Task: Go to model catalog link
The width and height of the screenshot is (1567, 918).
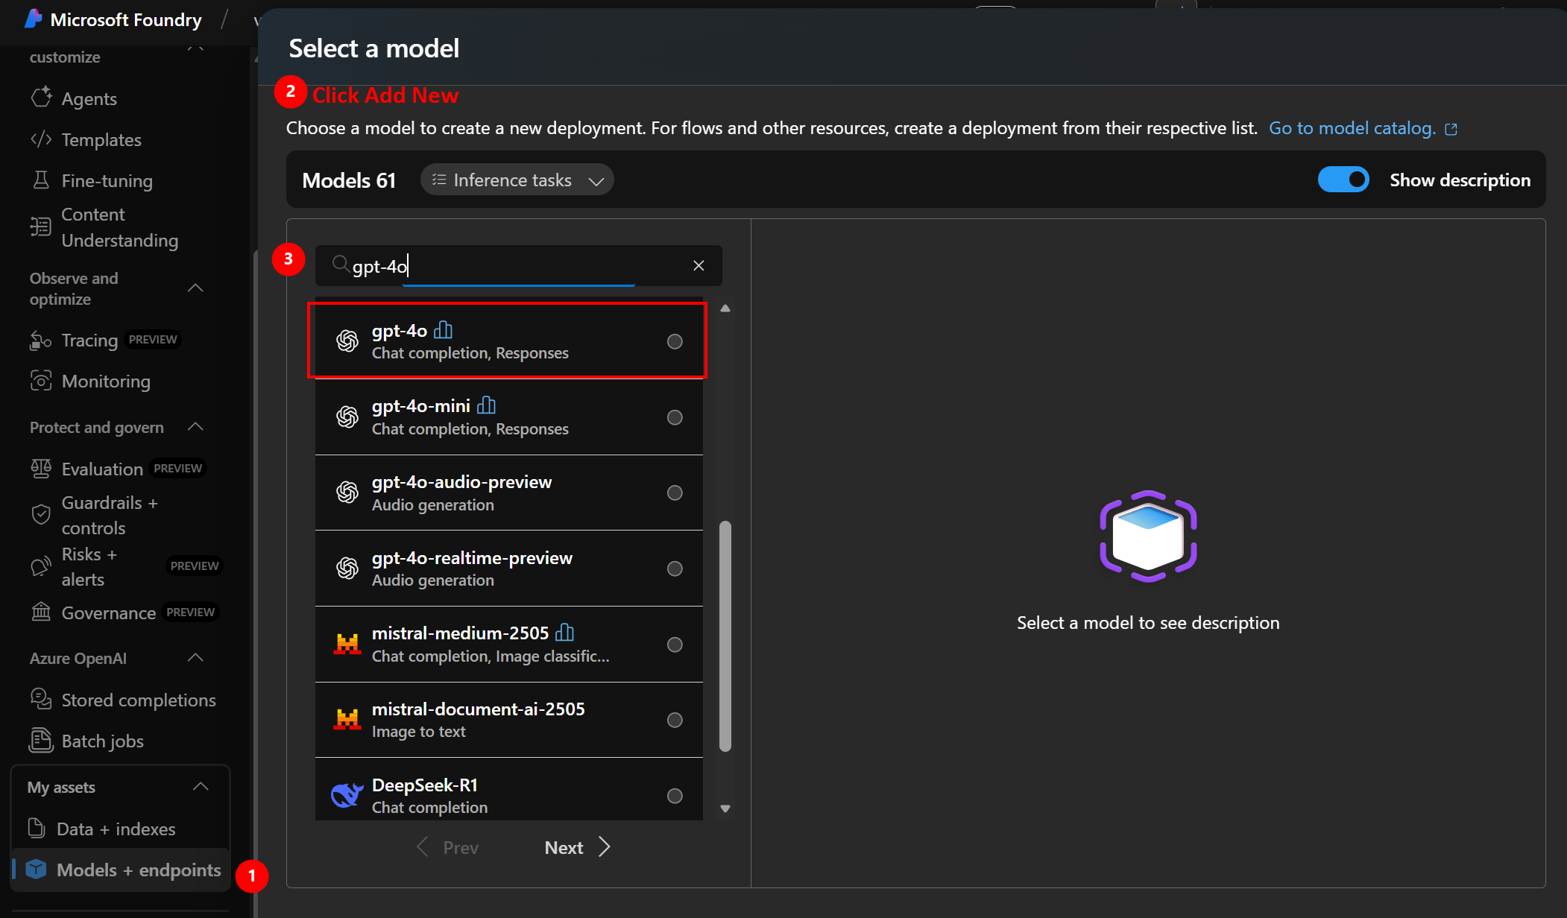Action: 1352,127
